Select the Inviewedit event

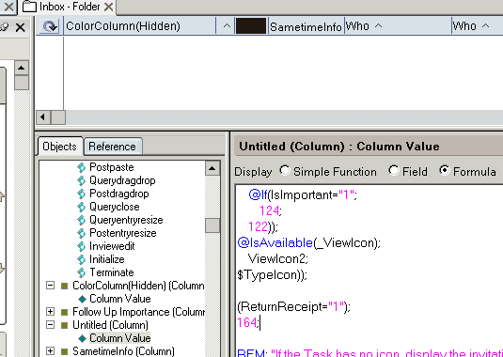coord(112,246)
